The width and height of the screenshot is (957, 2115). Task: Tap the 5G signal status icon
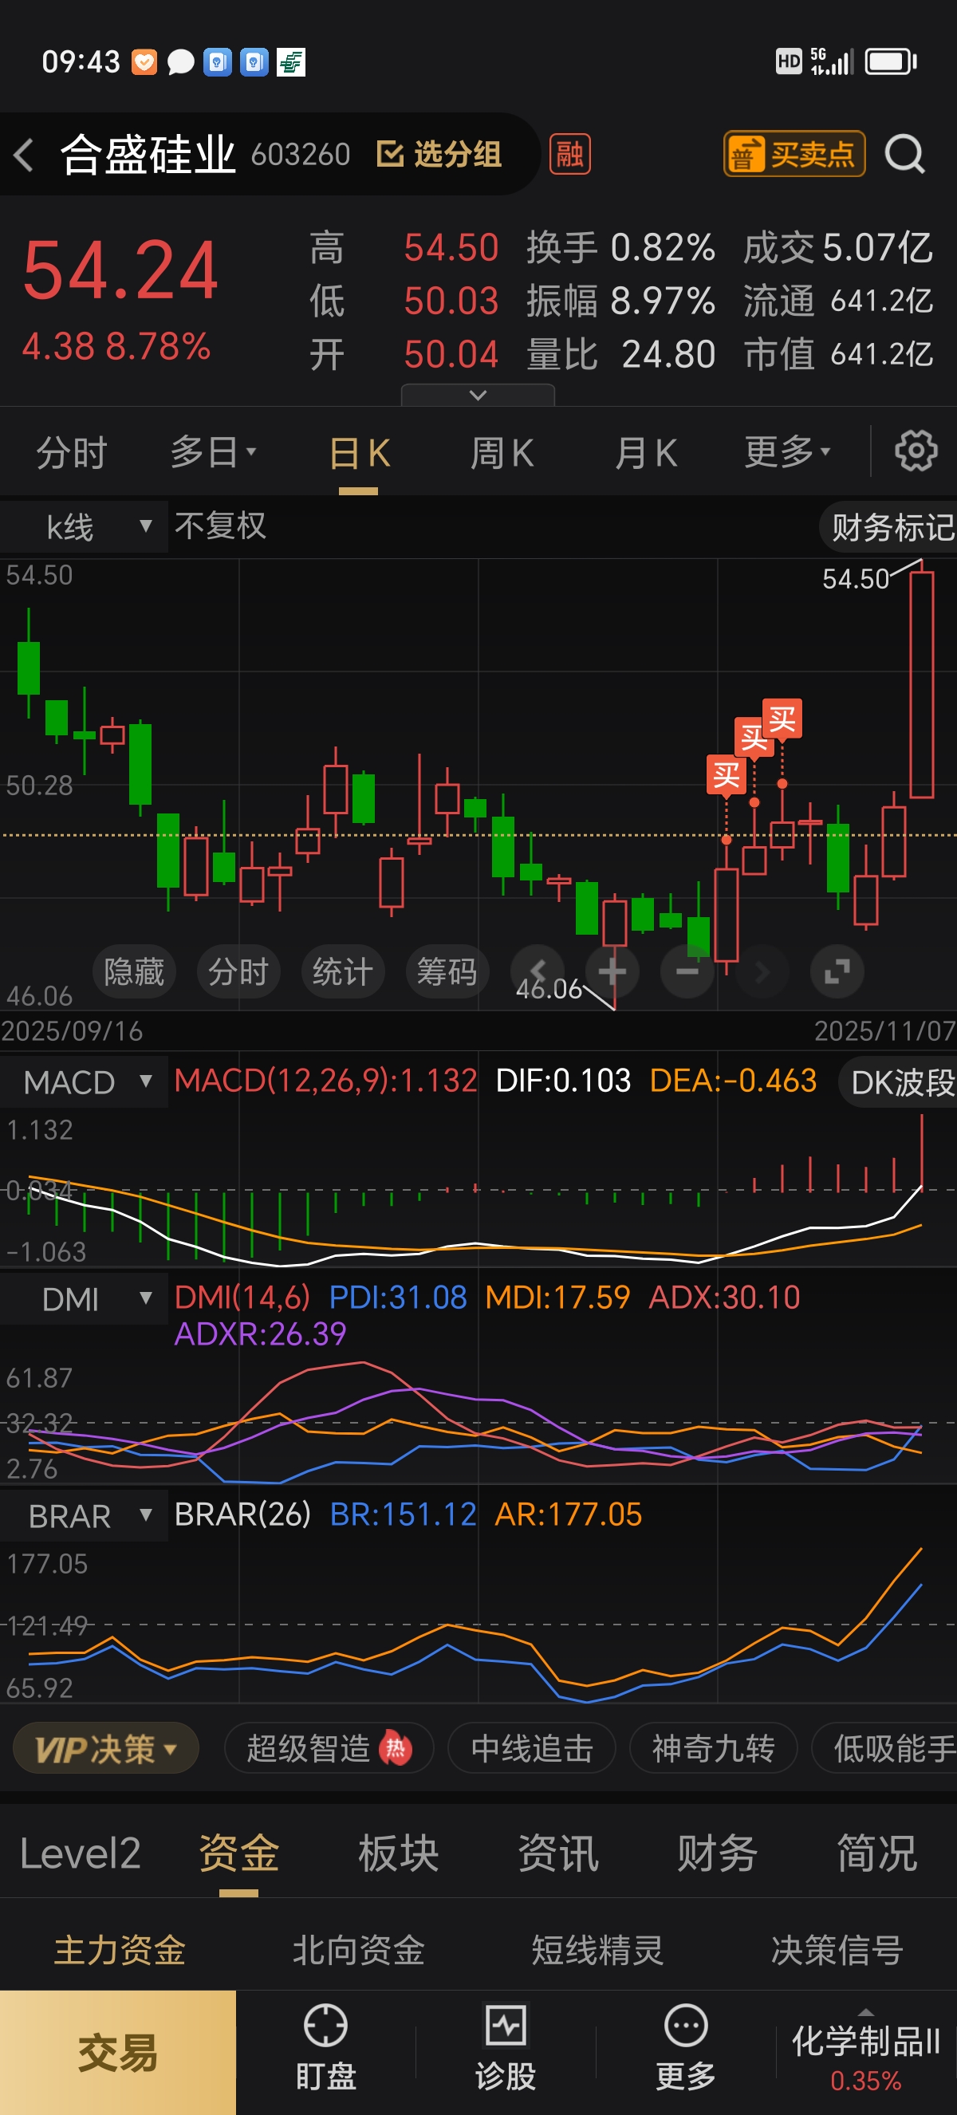tap(832, 61)
